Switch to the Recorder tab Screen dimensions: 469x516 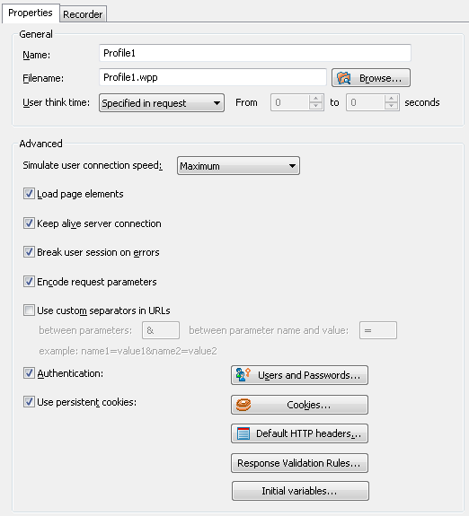pos(83,14)
